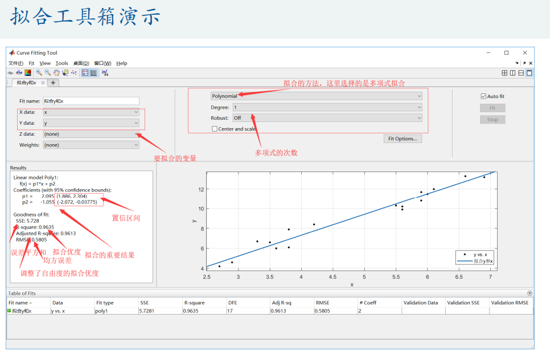
Task: Select the Zoom Out tool
Action: click(x=48, y=73)
